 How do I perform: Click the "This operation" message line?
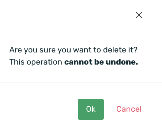[x=74, y=62]
